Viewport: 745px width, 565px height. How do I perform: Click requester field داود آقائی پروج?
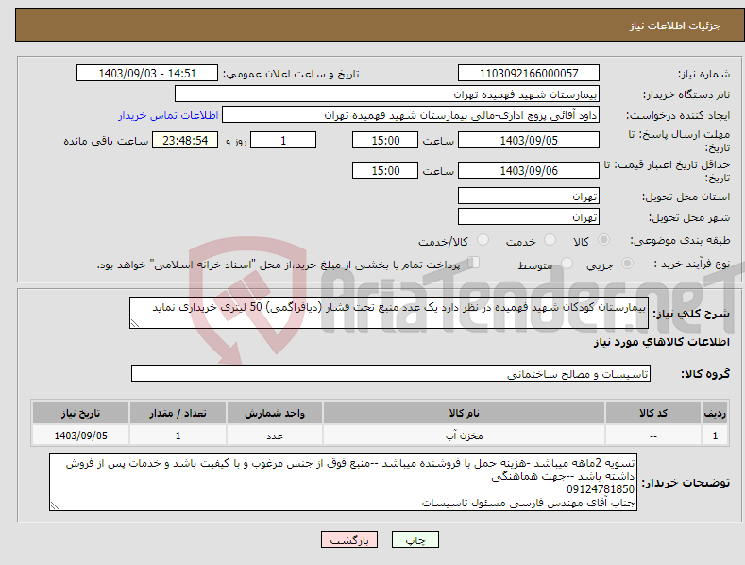point(411,114)
